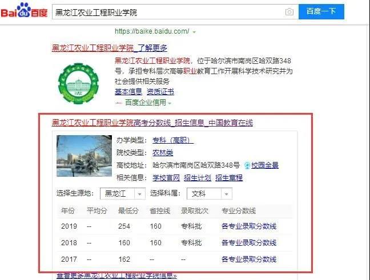Select 162 lowest score in 2017 row
Viewport: 370px width, 280px height.
click(x=124, y=259)
